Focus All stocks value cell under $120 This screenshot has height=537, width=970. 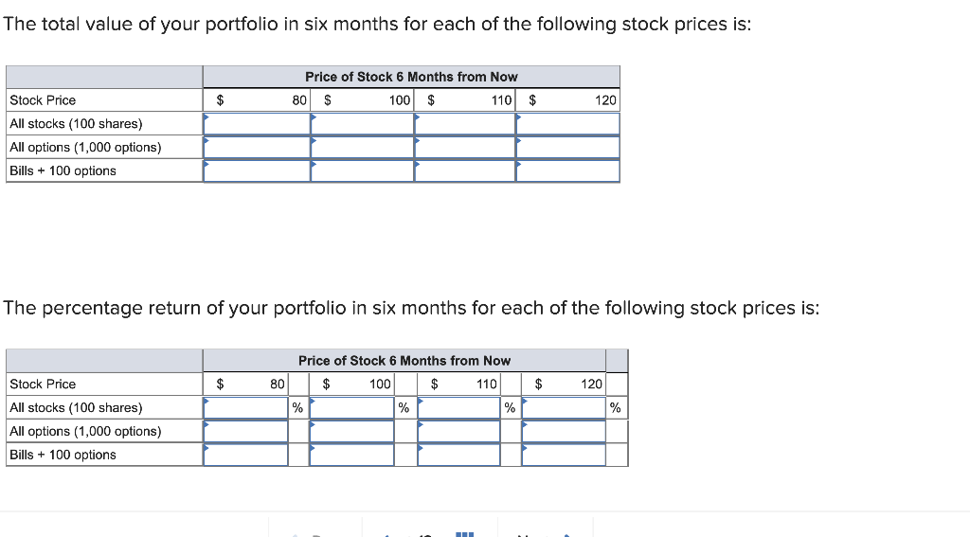pos(568,124)
